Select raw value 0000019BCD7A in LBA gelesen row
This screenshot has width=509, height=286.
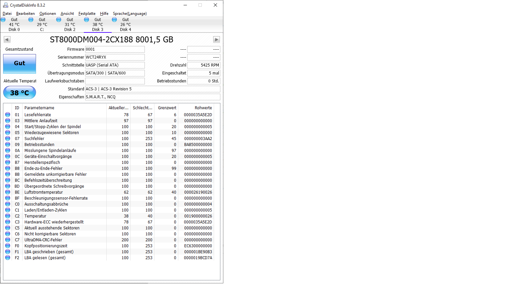(x=198, y=258)
